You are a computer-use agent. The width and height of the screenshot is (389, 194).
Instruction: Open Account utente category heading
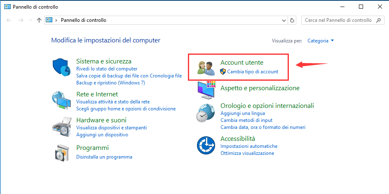[242, 63]
